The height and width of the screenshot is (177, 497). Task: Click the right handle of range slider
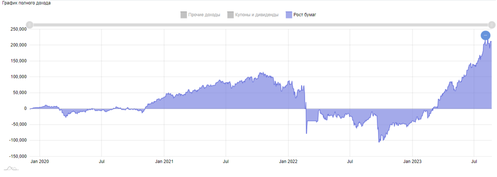click(x=491, y=25)
